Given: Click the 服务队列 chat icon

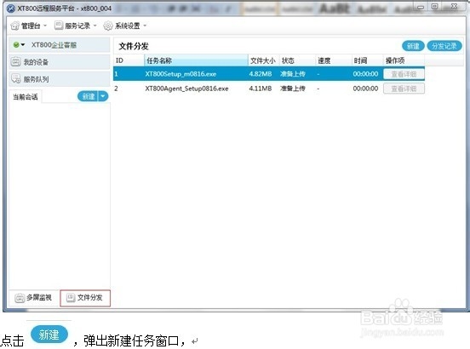Looking at the screenshot, I should pyautogui.click(x=15, y=79).
